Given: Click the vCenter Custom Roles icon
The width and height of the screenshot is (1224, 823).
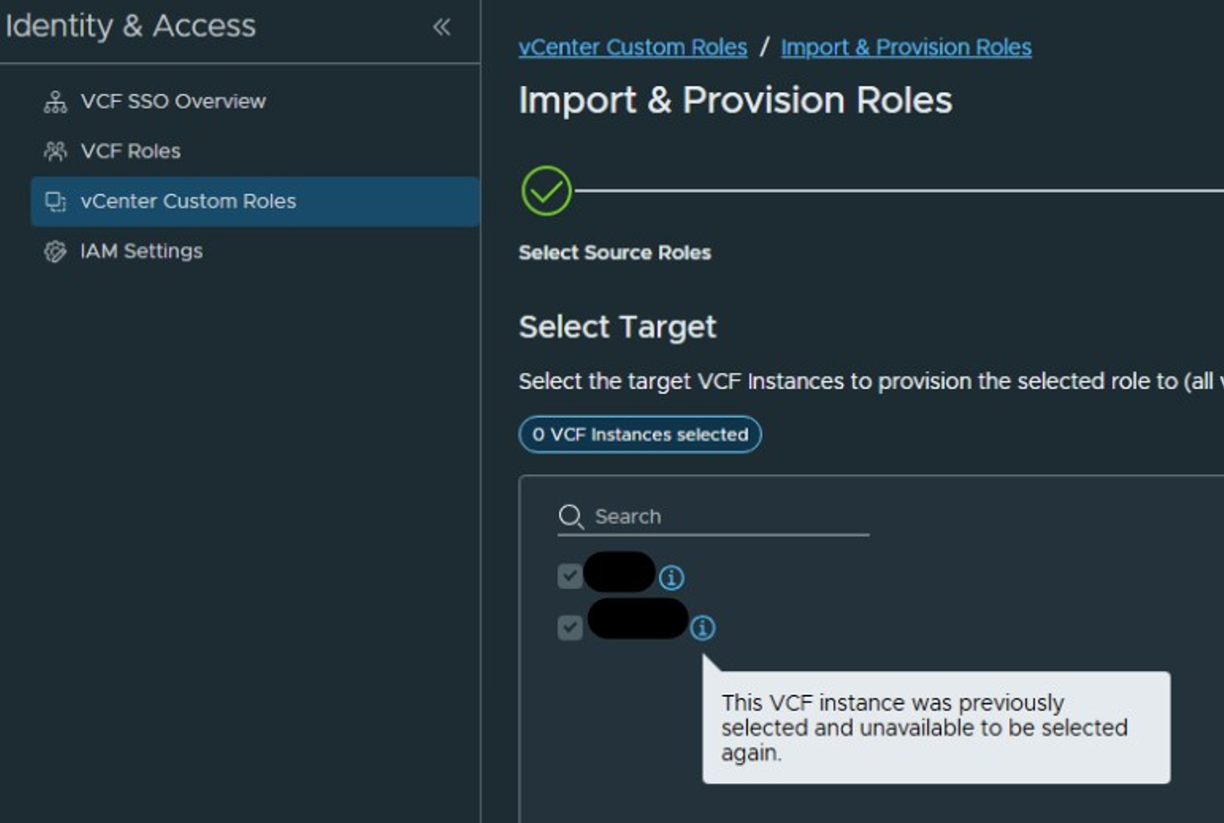Looking at the screenshot, I should pyautogui.click(x=55, y=201).
